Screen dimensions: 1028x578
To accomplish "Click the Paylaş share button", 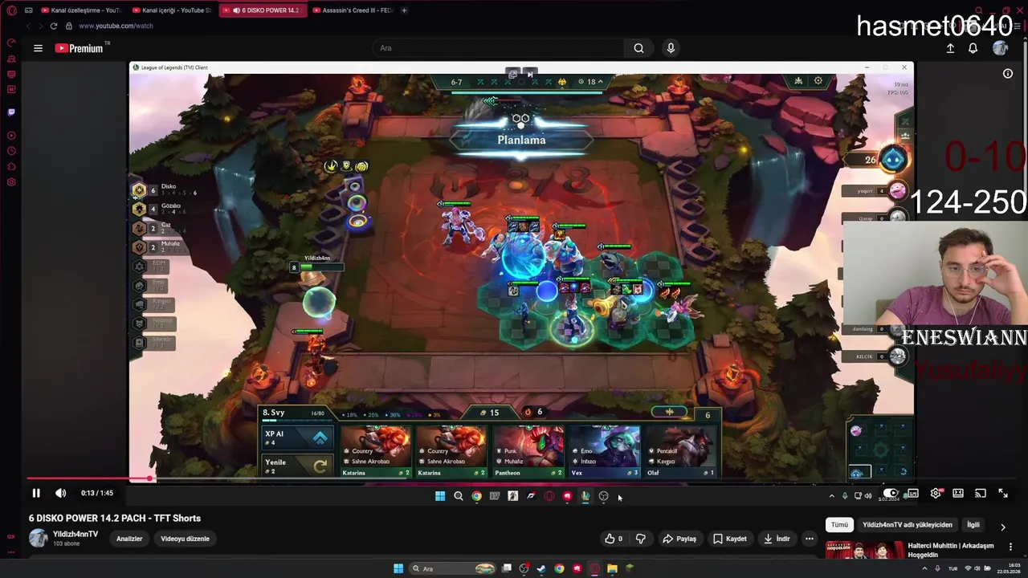I will tap(679, 539).
